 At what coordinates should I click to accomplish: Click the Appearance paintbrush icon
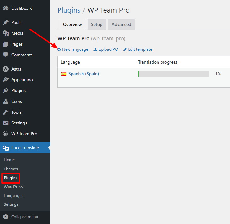[x=6, y=80]
